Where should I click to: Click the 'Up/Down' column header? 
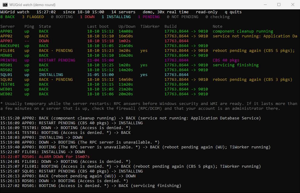[127, 26]
